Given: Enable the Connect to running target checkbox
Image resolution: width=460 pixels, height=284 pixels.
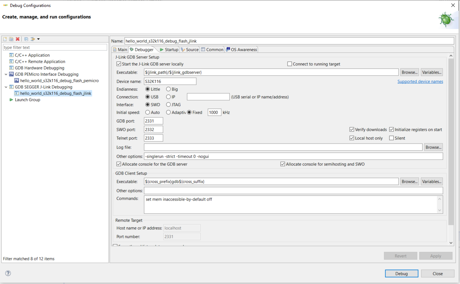Looking at the screenshot, I should (x=290, y=64).
